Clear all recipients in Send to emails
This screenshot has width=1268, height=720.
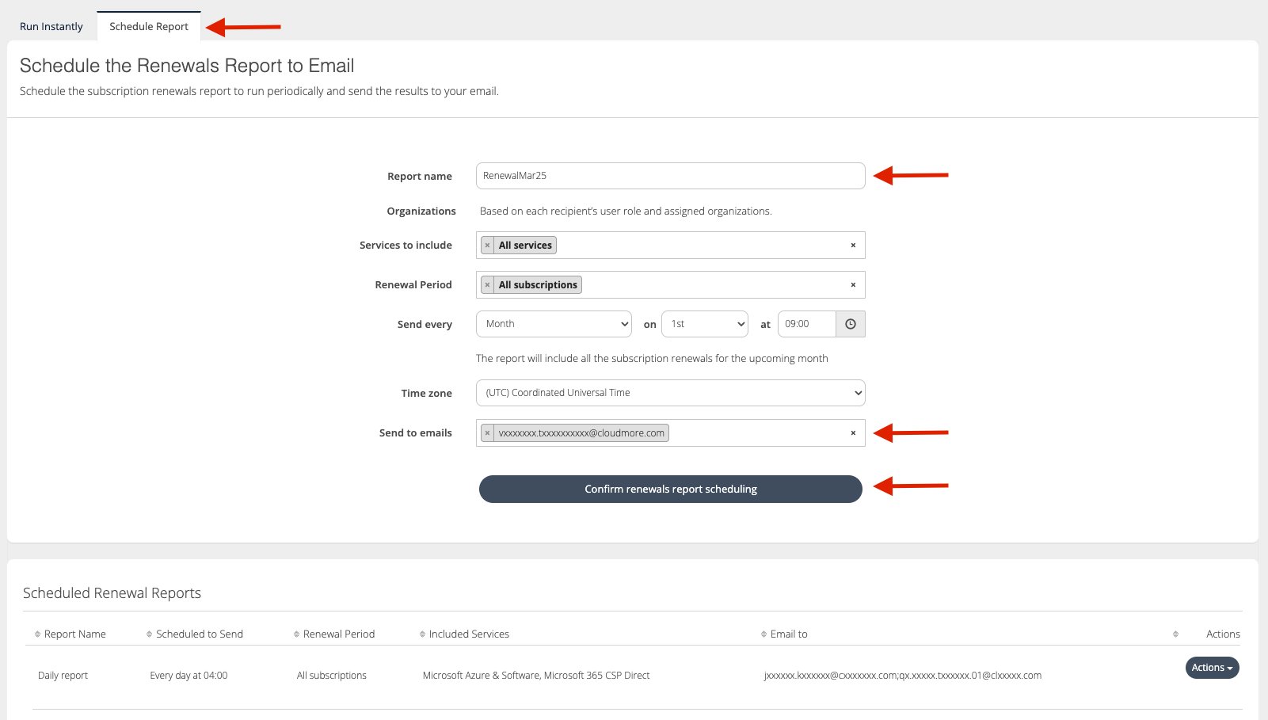click(853, 433)
